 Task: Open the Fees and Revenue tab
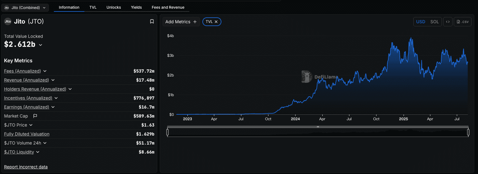coord(168,7)
